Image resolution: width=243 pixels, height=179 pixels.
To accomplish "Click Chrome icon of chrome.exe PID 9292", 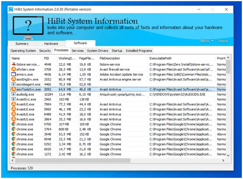I will pyautogui.click(x=14, y=144).
